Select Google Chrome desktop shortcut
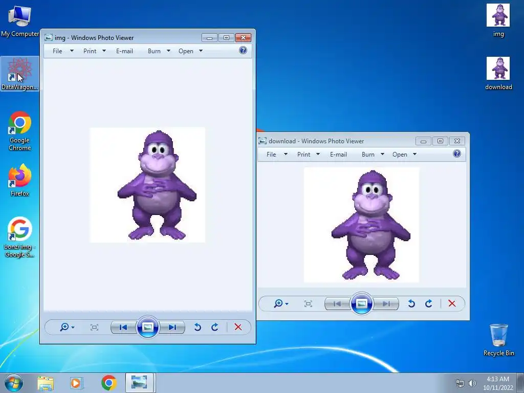 pos(20,131)
